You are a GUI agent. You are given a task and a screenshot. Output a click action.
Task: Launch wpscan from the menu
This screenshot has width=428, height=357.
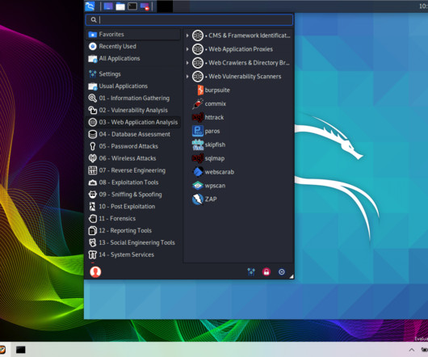pos(209,186)
